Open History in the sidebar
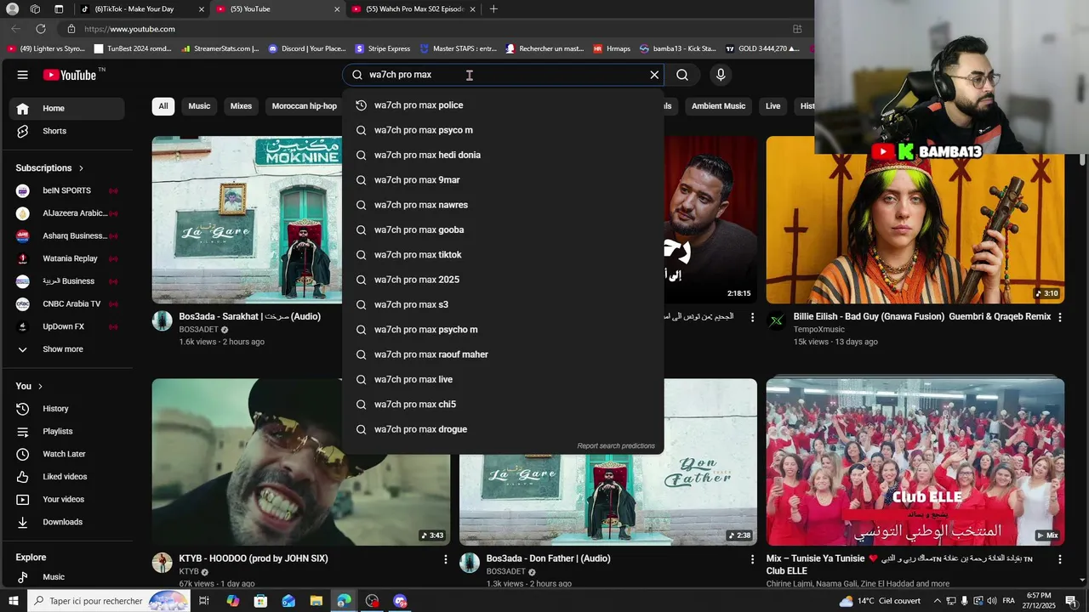 click(66, 409)
